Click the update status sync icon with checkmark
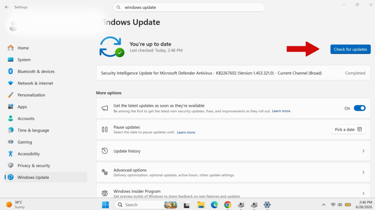The image size is (375, 210). point(111,47)
